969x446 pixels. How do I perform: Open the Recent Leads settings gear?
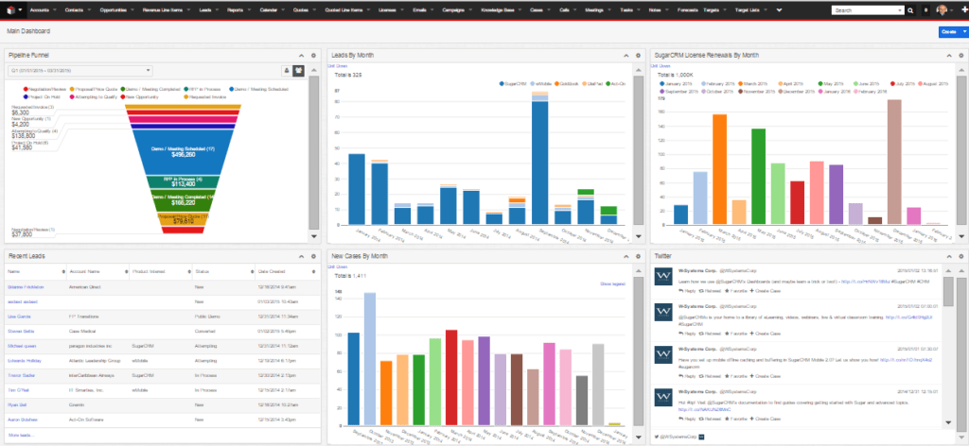(313, 256)
